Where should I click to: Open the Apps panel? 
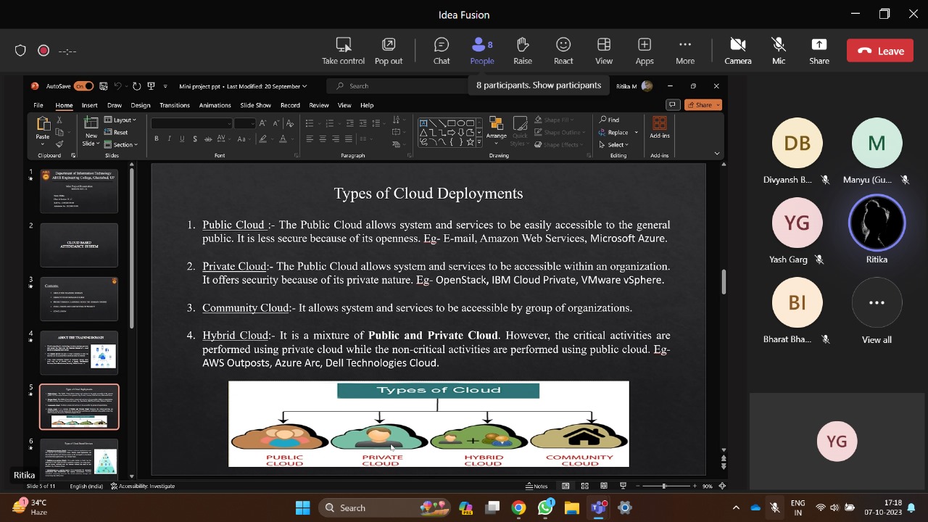[644, 51]
